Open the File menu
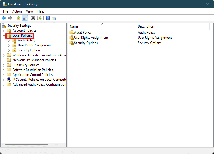Screen dimensions: 214x154 5,11
